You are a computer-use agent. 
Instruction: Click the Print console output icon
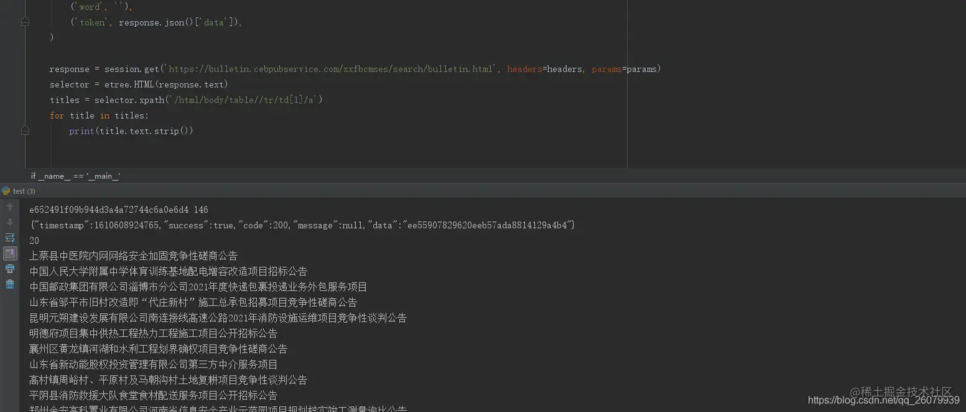[x=10, y=269]
